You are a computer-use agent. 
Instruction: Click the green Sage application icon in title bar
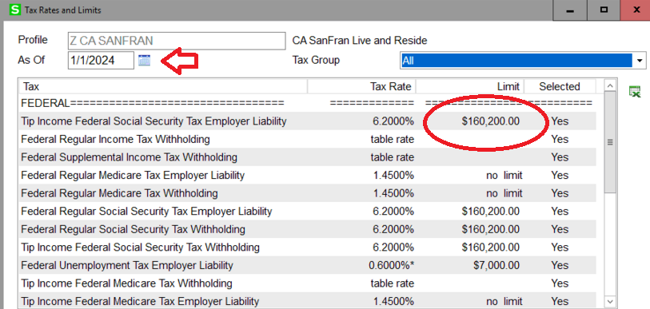point(15,10)
